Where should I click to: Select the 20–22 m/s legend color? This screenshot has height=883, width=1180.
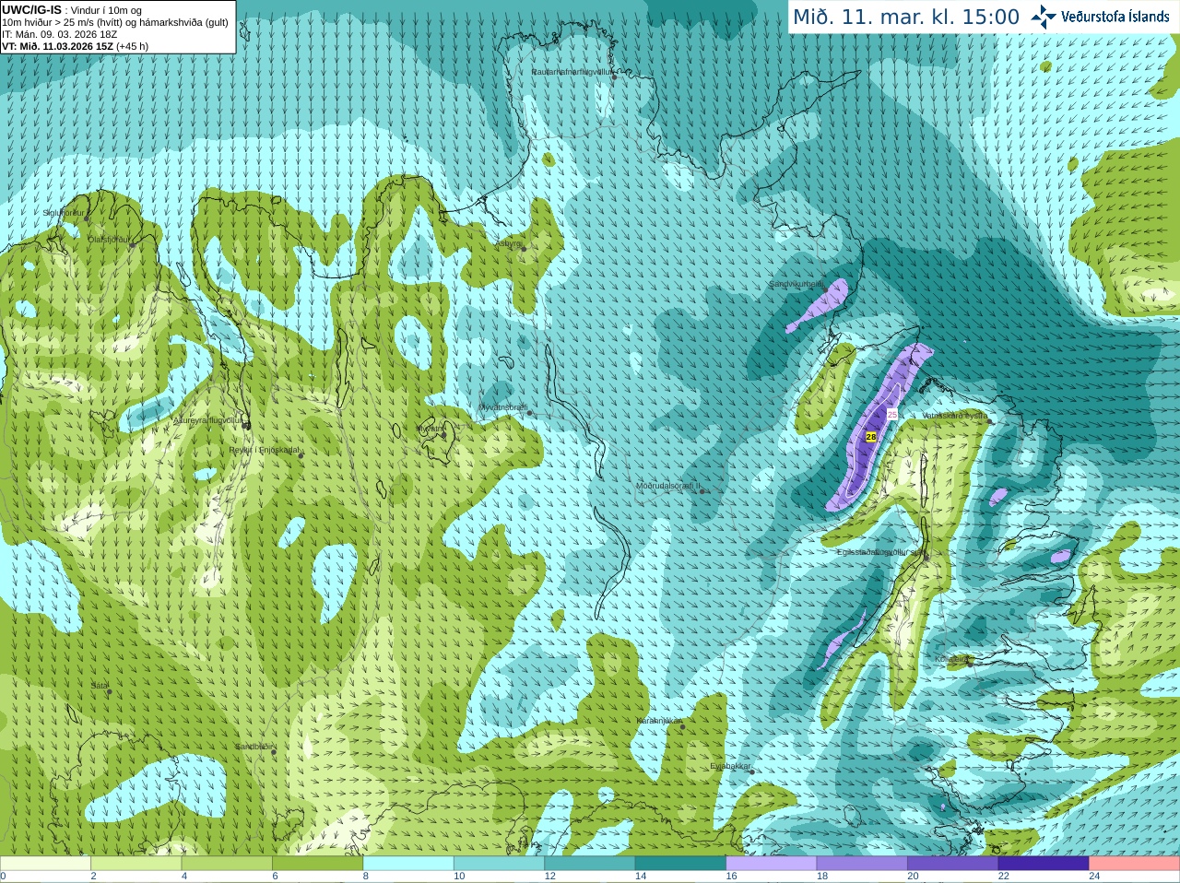pos(953,864)
